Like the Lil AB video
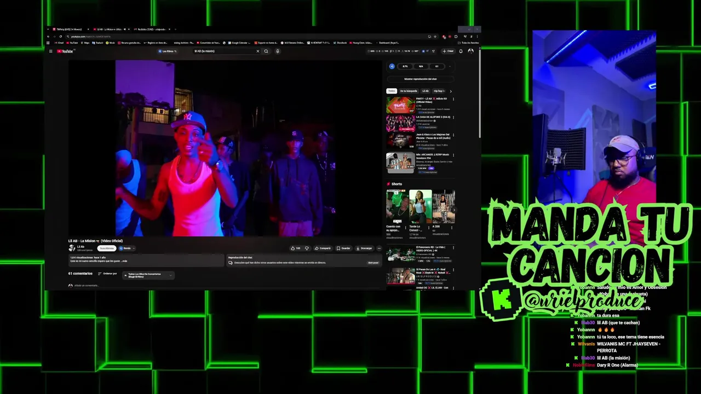 pyautogui.click(x=295, y=248)
